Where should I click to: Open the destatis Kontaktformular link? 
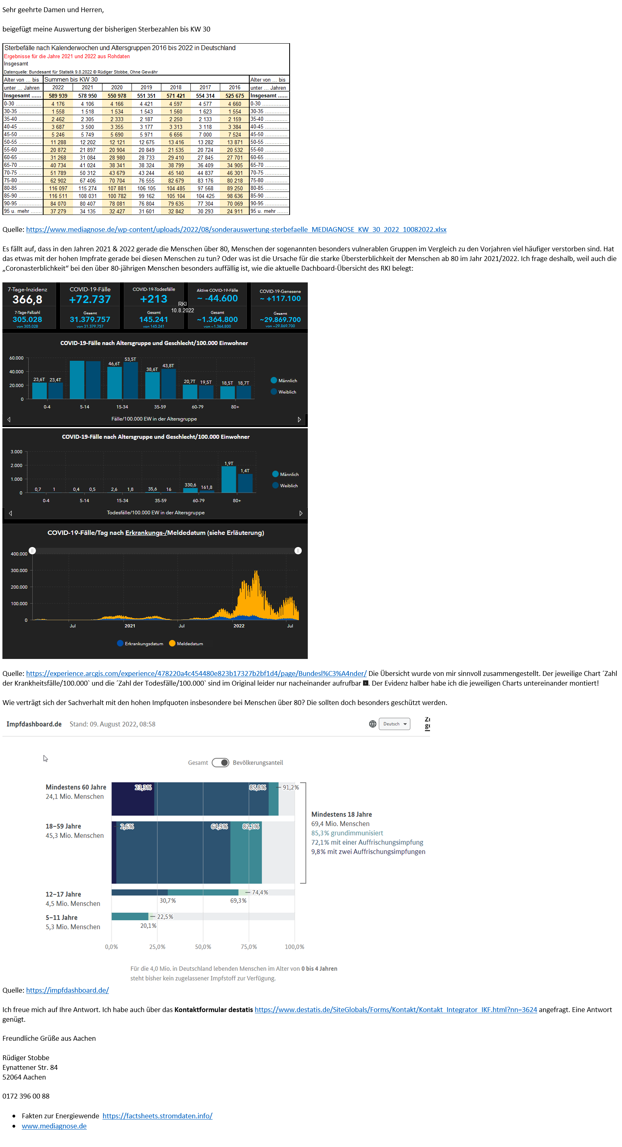pyautogui.click(x=396, y=1009)
